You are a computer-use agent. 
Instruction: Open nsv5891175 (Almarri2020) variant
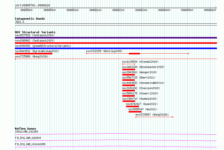point(140,93)
